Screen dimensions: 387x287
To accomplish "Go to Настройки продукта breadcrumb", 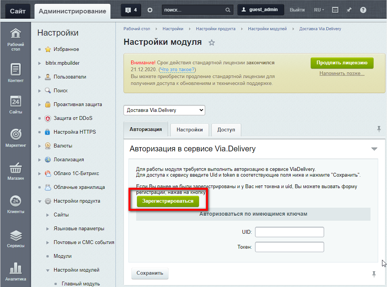I will (216, 29).
